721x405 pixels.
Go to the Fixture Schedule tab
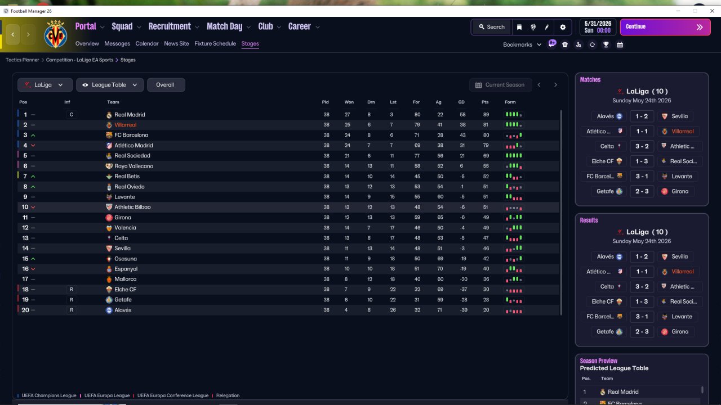tap(215, 43)
